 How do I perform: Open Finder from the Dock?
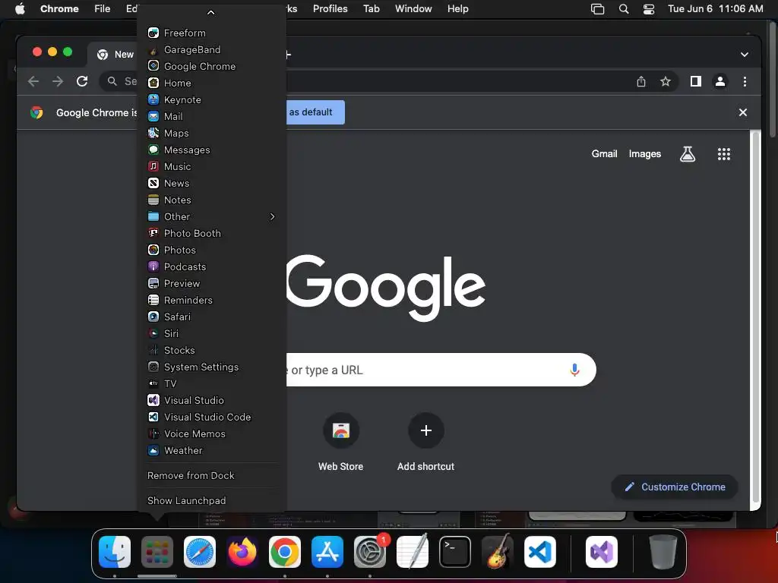click(x=115, y=552)
